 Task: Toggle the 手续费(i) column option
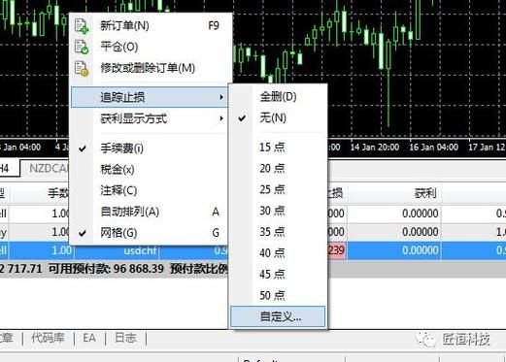pyautogui.click(x=150, y=148)
